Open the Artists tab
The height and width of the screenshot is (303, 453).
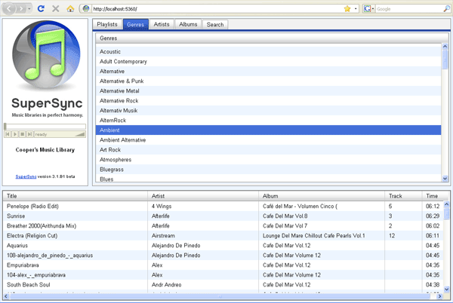(x=162, y=25)
